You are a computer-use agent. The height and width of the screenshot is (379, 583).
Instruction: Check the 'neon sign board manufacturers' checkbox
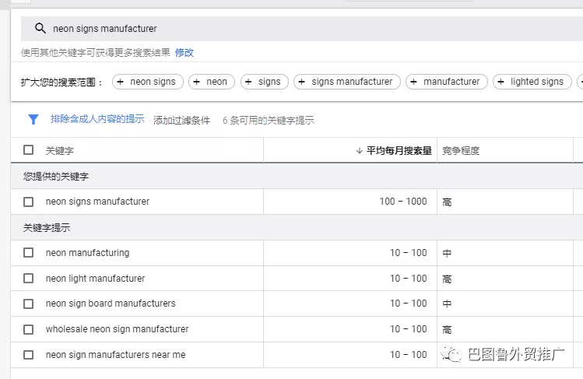(x=28, y=304)
